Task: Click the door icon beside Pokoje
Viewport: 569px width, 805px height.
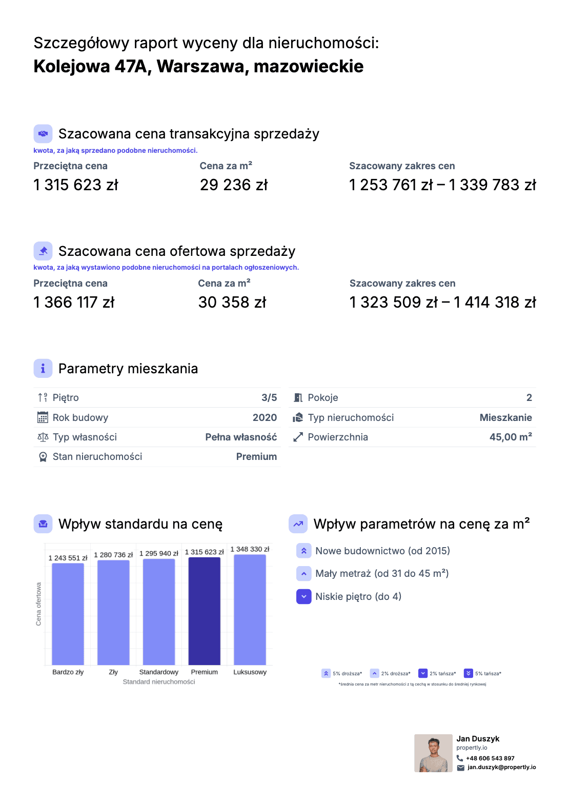Action: click(x=298, y=397)
